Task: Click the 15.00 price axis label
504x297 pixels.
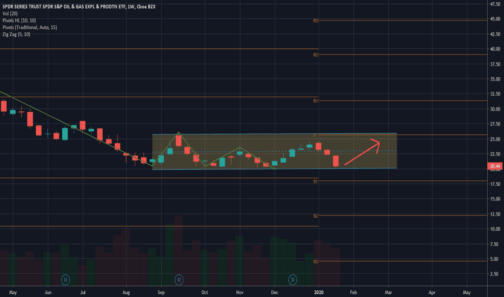Action: point(495,199)
